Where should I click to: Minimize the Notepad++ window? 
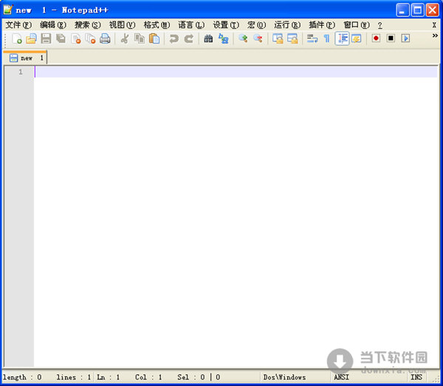(x=402, y=10)
